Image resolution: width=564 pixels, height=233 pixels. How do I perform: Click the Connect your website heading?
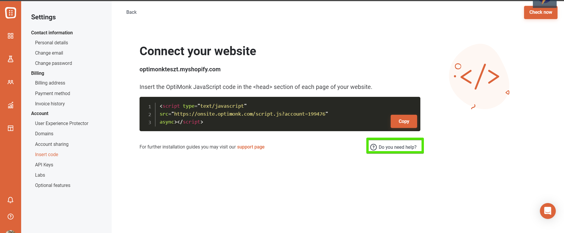click(198, 51)
